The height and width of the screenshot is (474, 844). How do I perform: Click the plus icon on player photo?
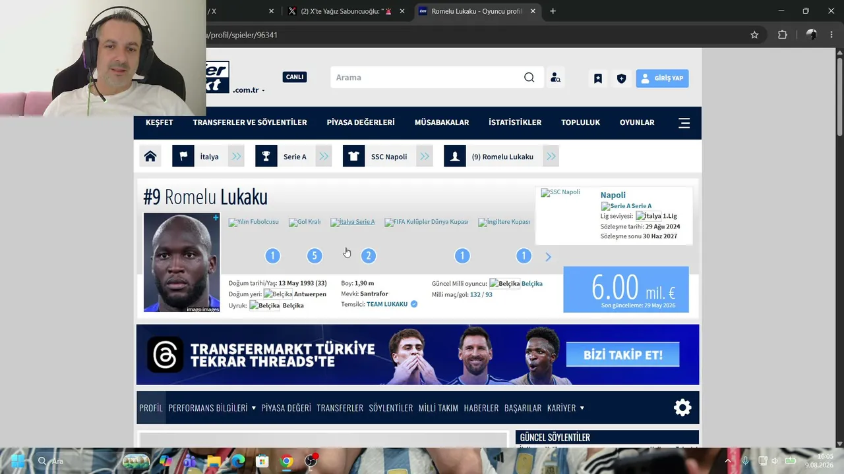point(216,217)
